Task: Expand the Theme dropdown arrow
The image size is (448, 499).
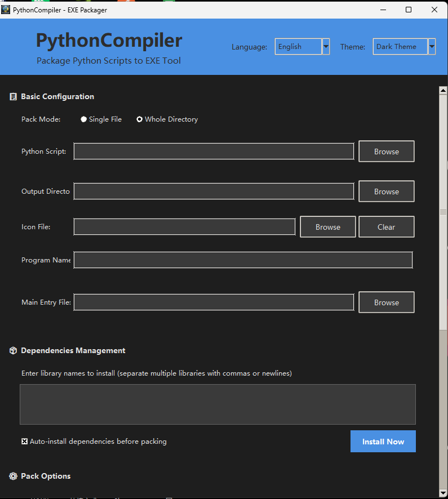Action: pyautogui.click(x=432, y=47)
